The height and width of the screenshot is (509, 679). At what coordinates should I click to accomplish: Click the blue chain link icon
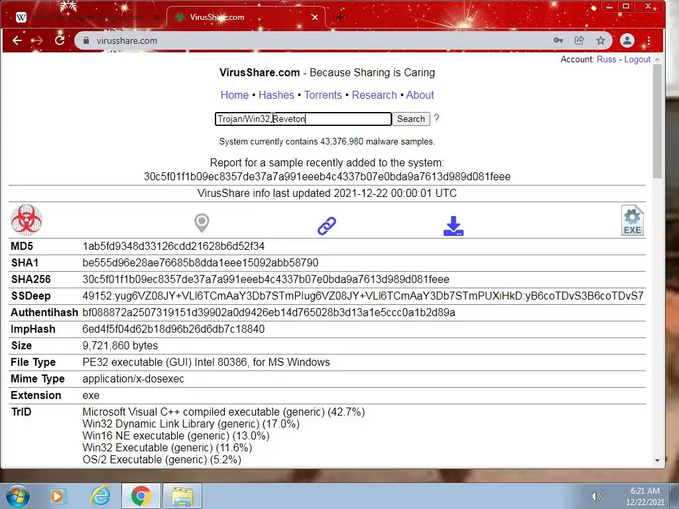(x=327, y=226)
